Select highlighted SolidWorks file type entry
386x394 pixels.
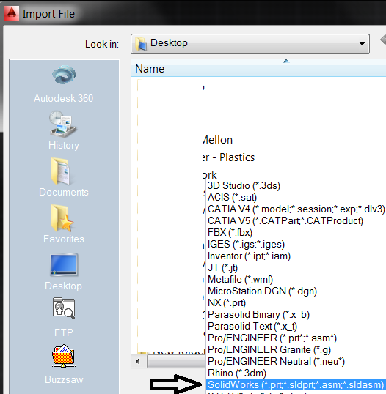pyautogui.click(x=296, y=385)
